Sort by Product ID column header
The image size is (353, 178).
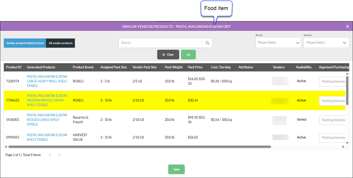14,67
